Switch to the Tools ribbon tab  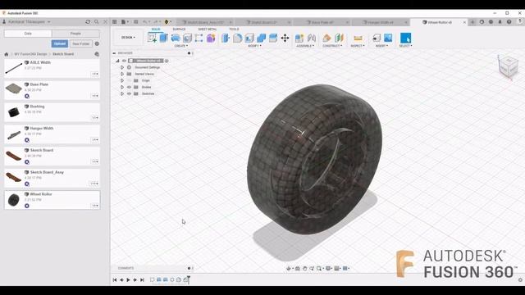pyautogui.click(x=234, y=29)
